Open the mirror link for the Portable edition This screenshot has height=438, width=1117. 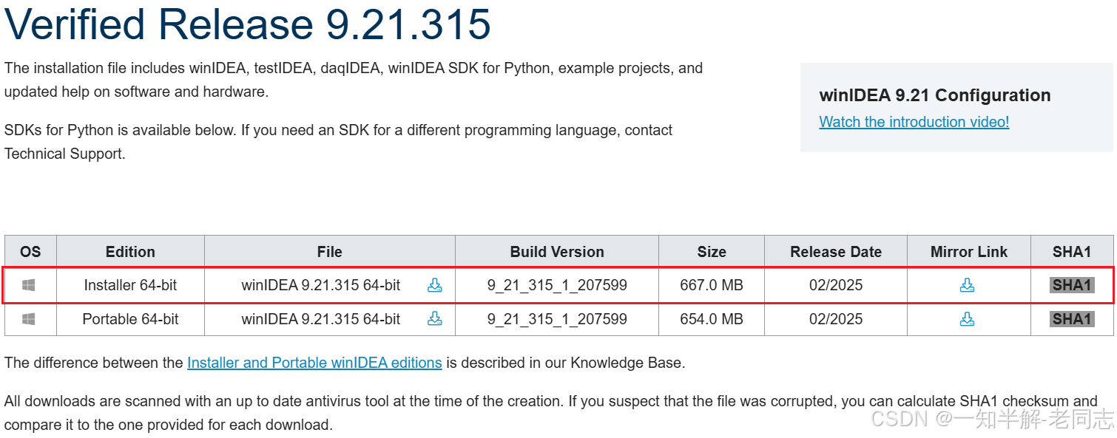click(968, 319)
